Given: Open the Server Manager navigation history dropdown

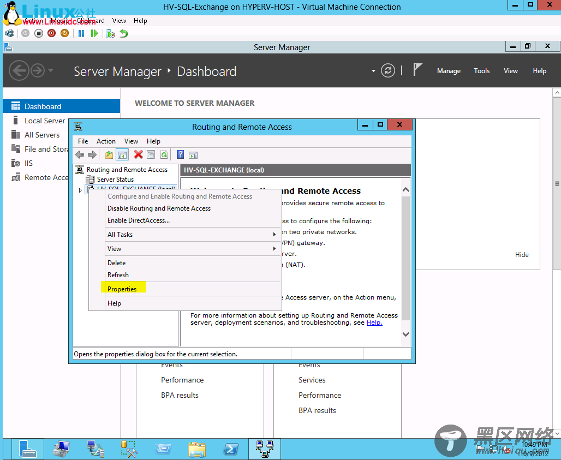Looking at the screenshot, I should [x=51, y=70].
